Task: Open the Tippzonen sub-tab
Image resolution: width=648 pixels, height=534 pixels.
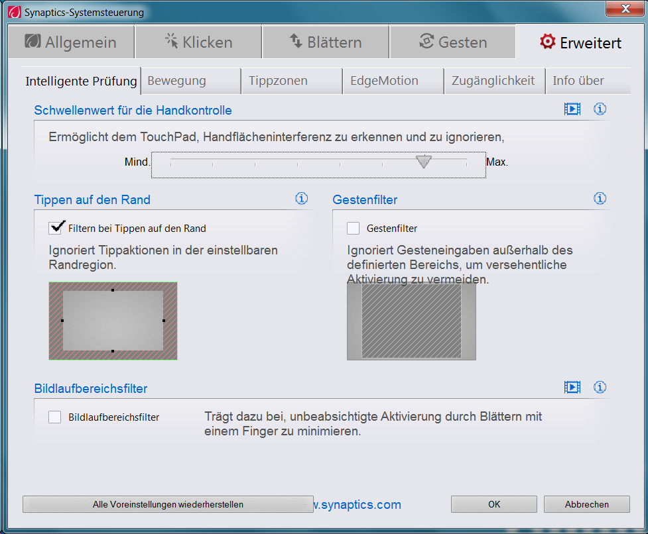Action: coord(292,81)
